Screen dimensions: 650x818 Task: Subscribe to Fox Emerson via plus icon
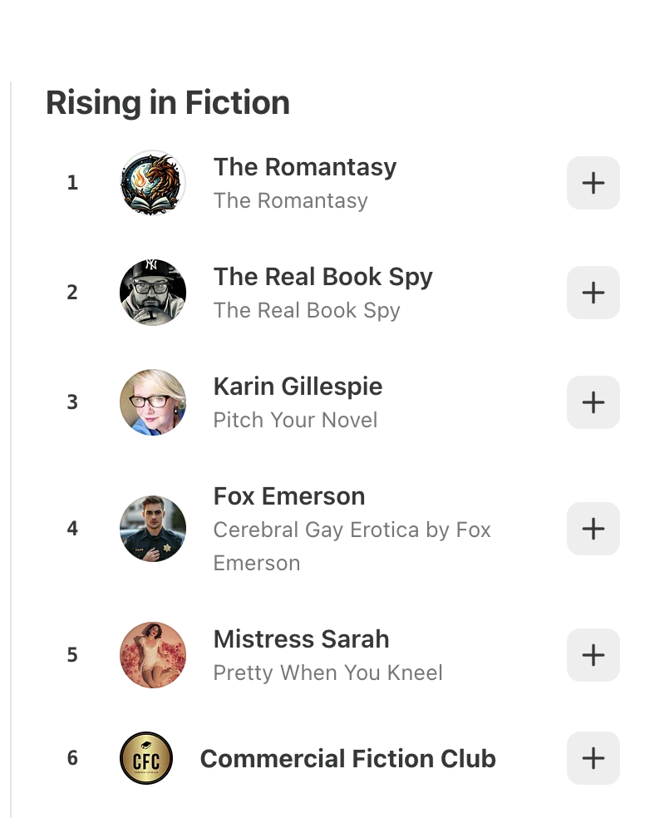[x=593, y=529]
